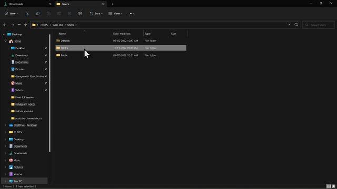Click the cloud icon beside OneDrive - Personal
Image resolution: width=337 pixels, height=189 pixels.
click(11, 125)
